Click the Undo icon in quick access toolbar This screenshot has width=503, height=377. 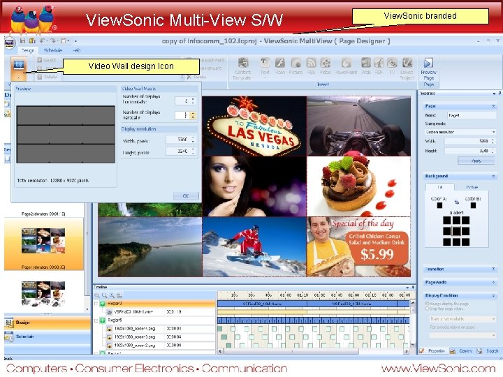[43, 40]
